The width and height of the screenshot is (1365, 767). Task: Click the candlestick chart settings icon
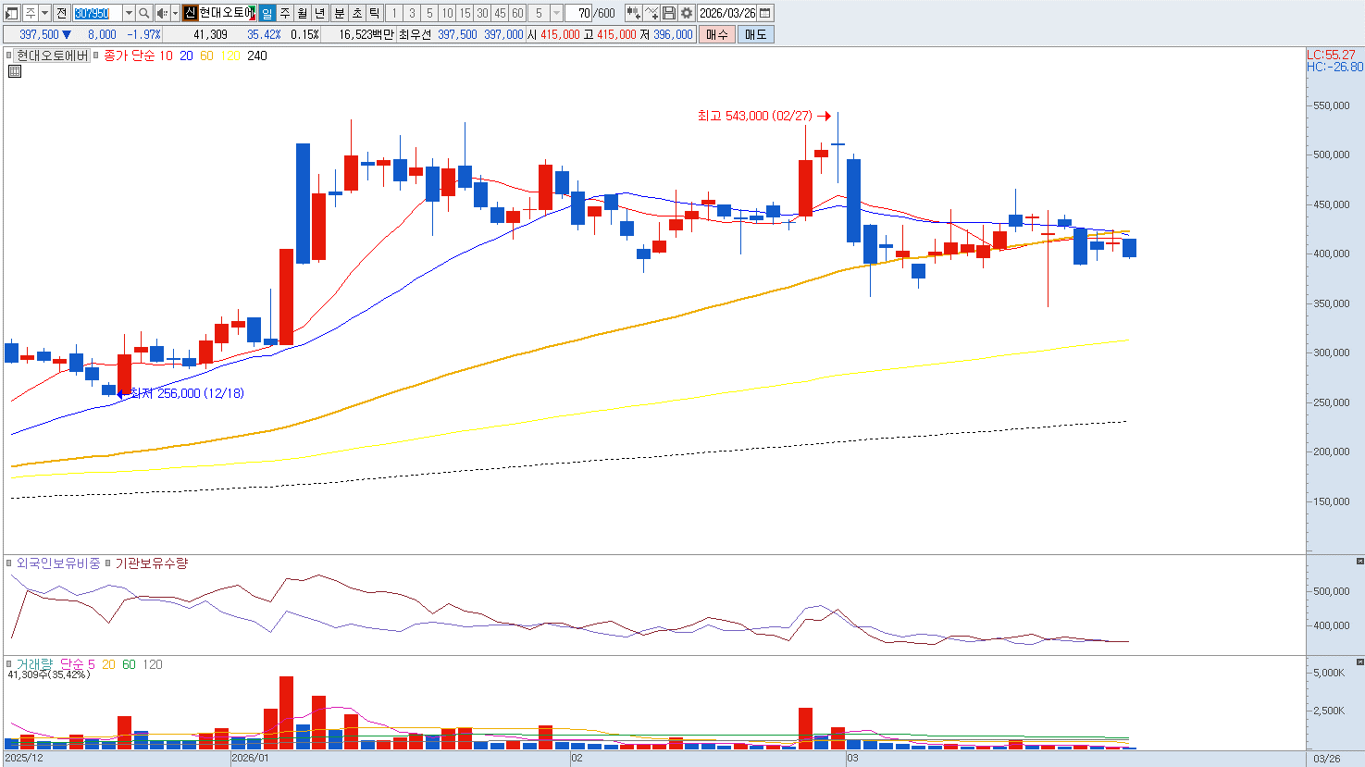633,13
